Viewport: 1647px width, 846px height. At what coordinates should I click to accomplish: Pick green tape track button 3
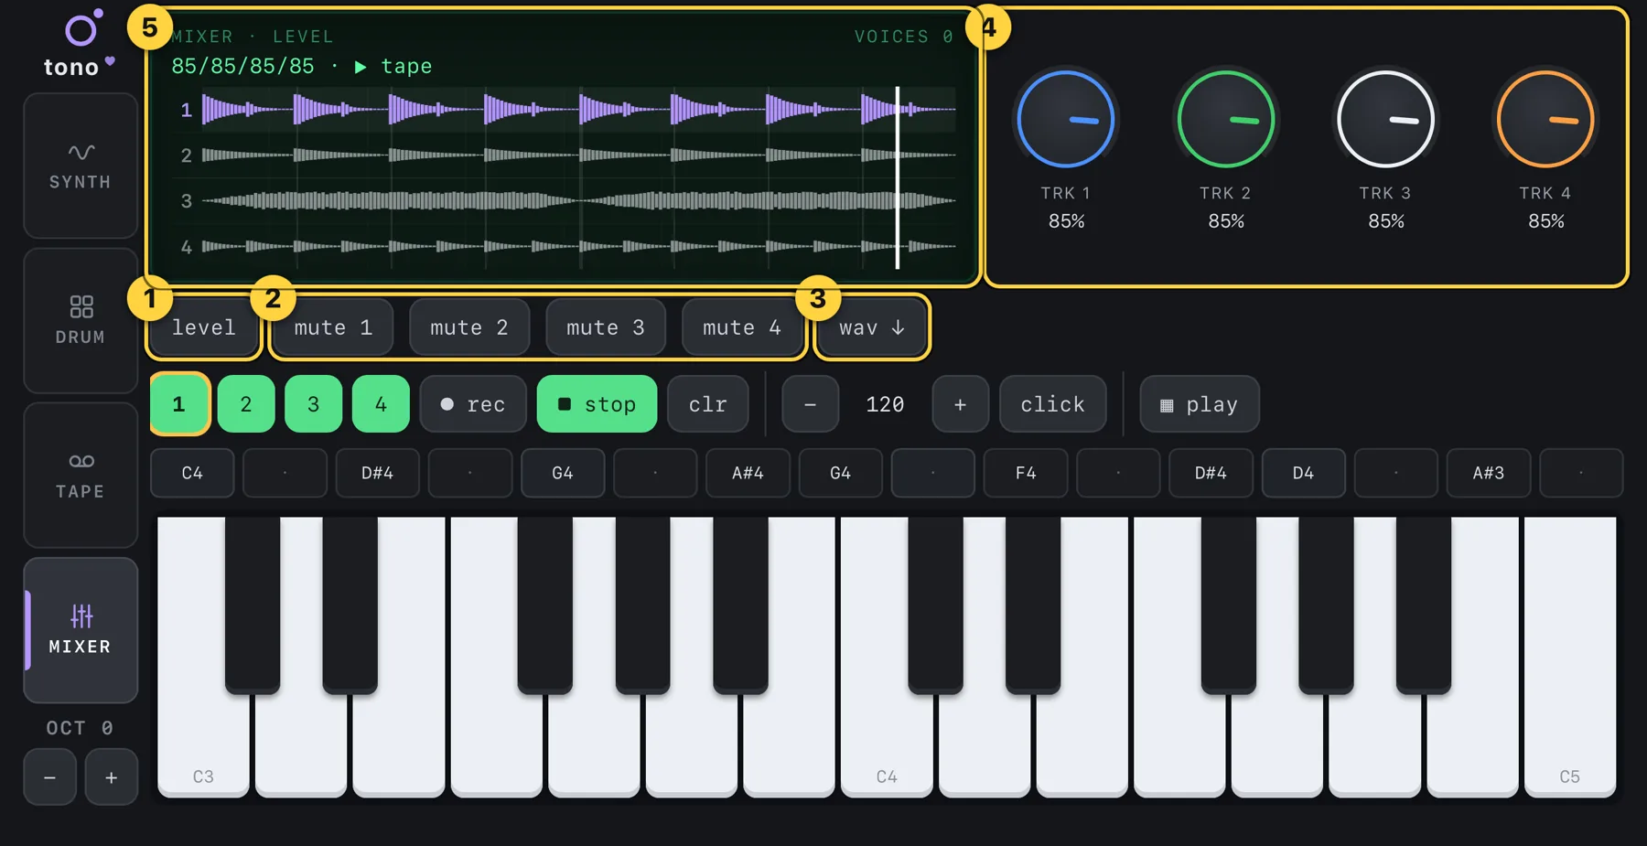[x=314, y=404]
